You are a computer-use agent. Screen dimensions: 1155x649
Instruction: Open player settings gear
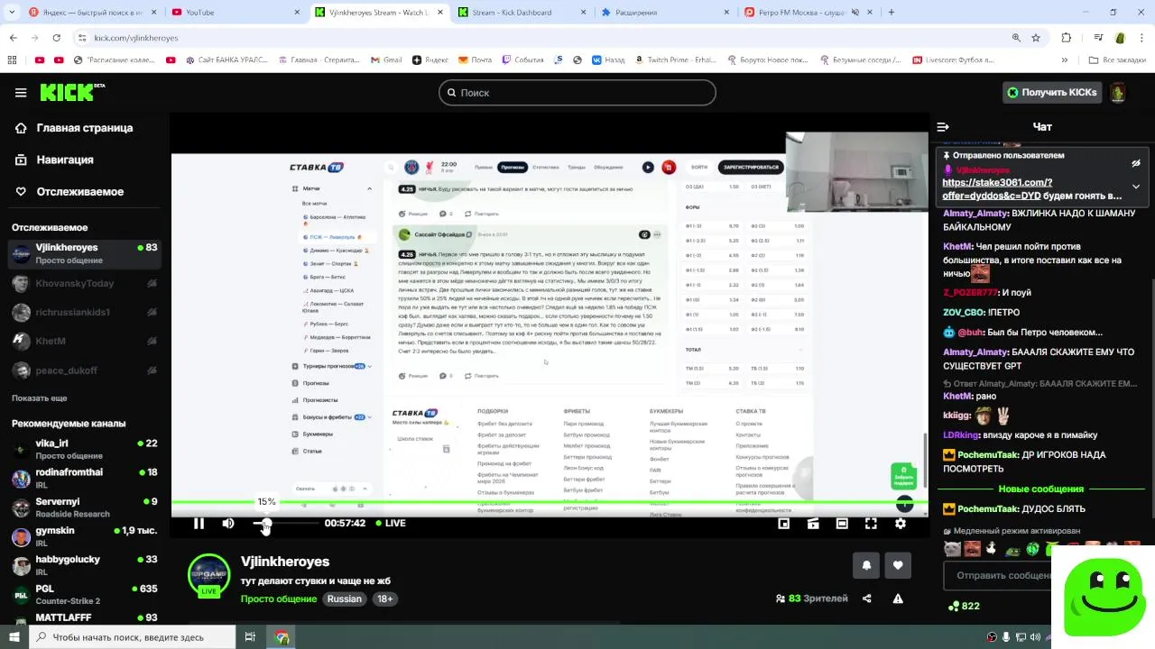point(901,524)
